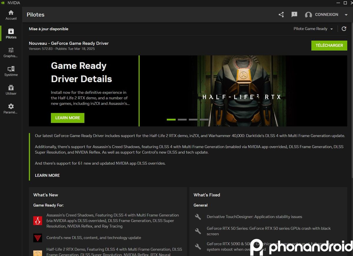Click the green LEARN MORE banner button

pyautogui.click(x=68, y=118)
